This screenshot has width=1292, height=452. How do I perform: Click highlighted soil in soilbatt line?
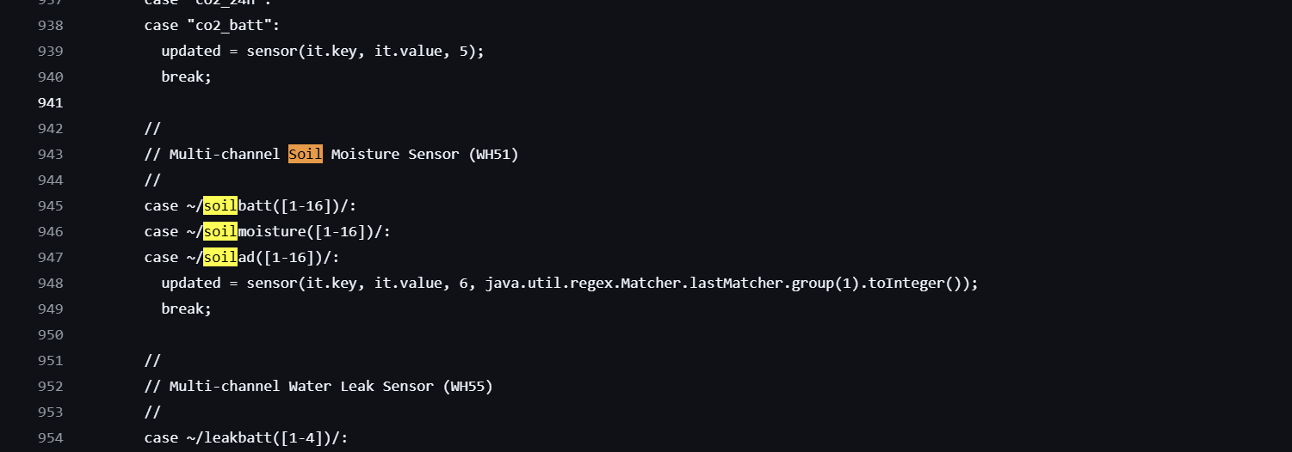pyautogui.click(x=220, y=206)
